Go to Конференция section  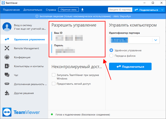pos(24,57)
